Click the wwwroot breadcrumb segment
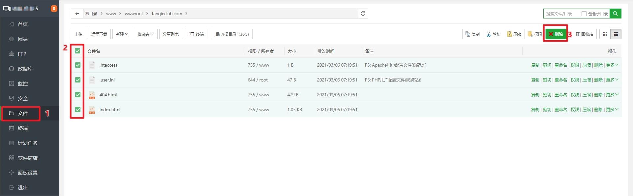633x196 pixels. point(134,14)
